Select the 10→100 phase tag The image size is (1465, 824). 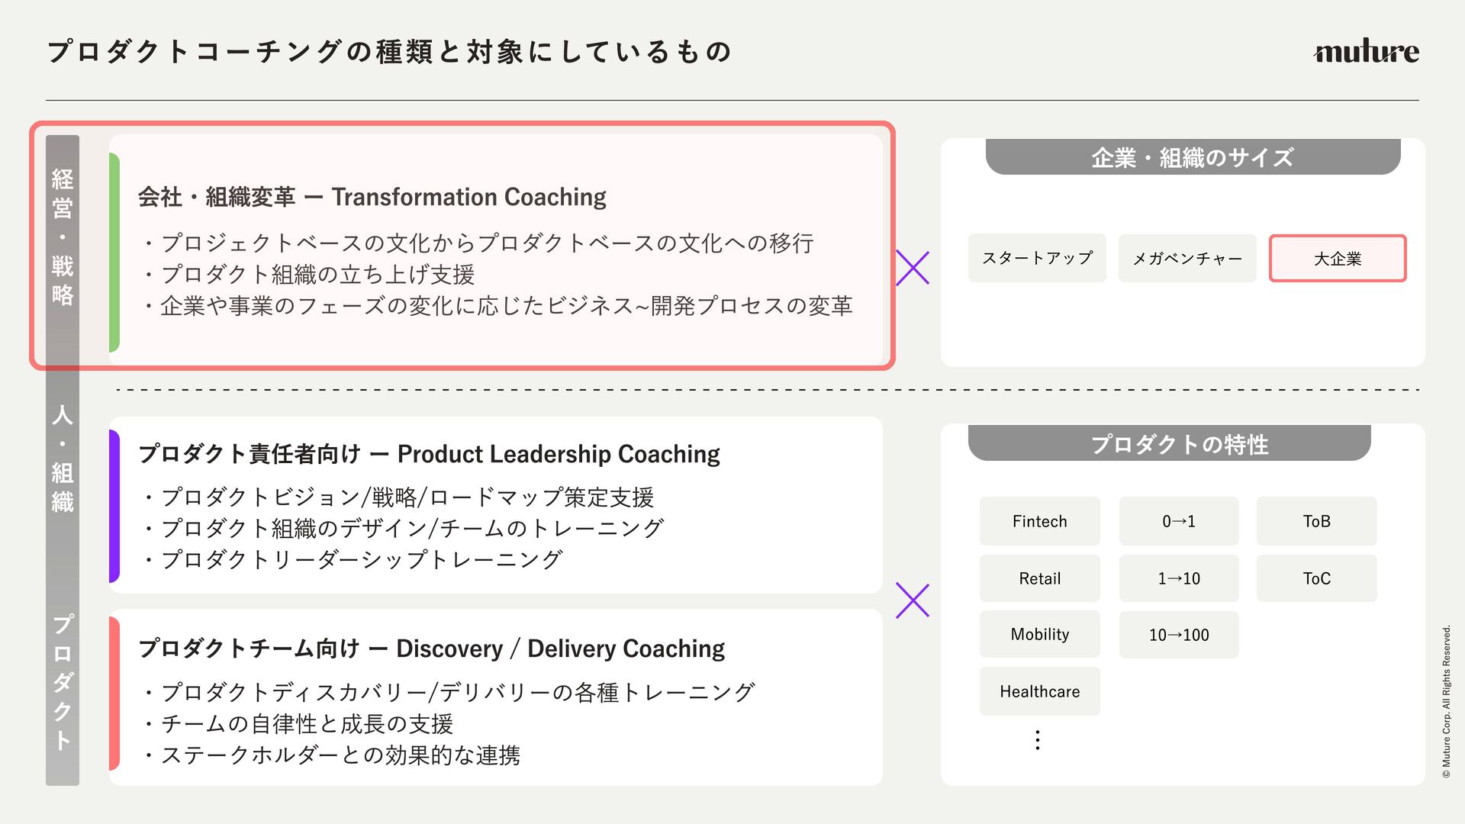click(x=1179, y=635)
